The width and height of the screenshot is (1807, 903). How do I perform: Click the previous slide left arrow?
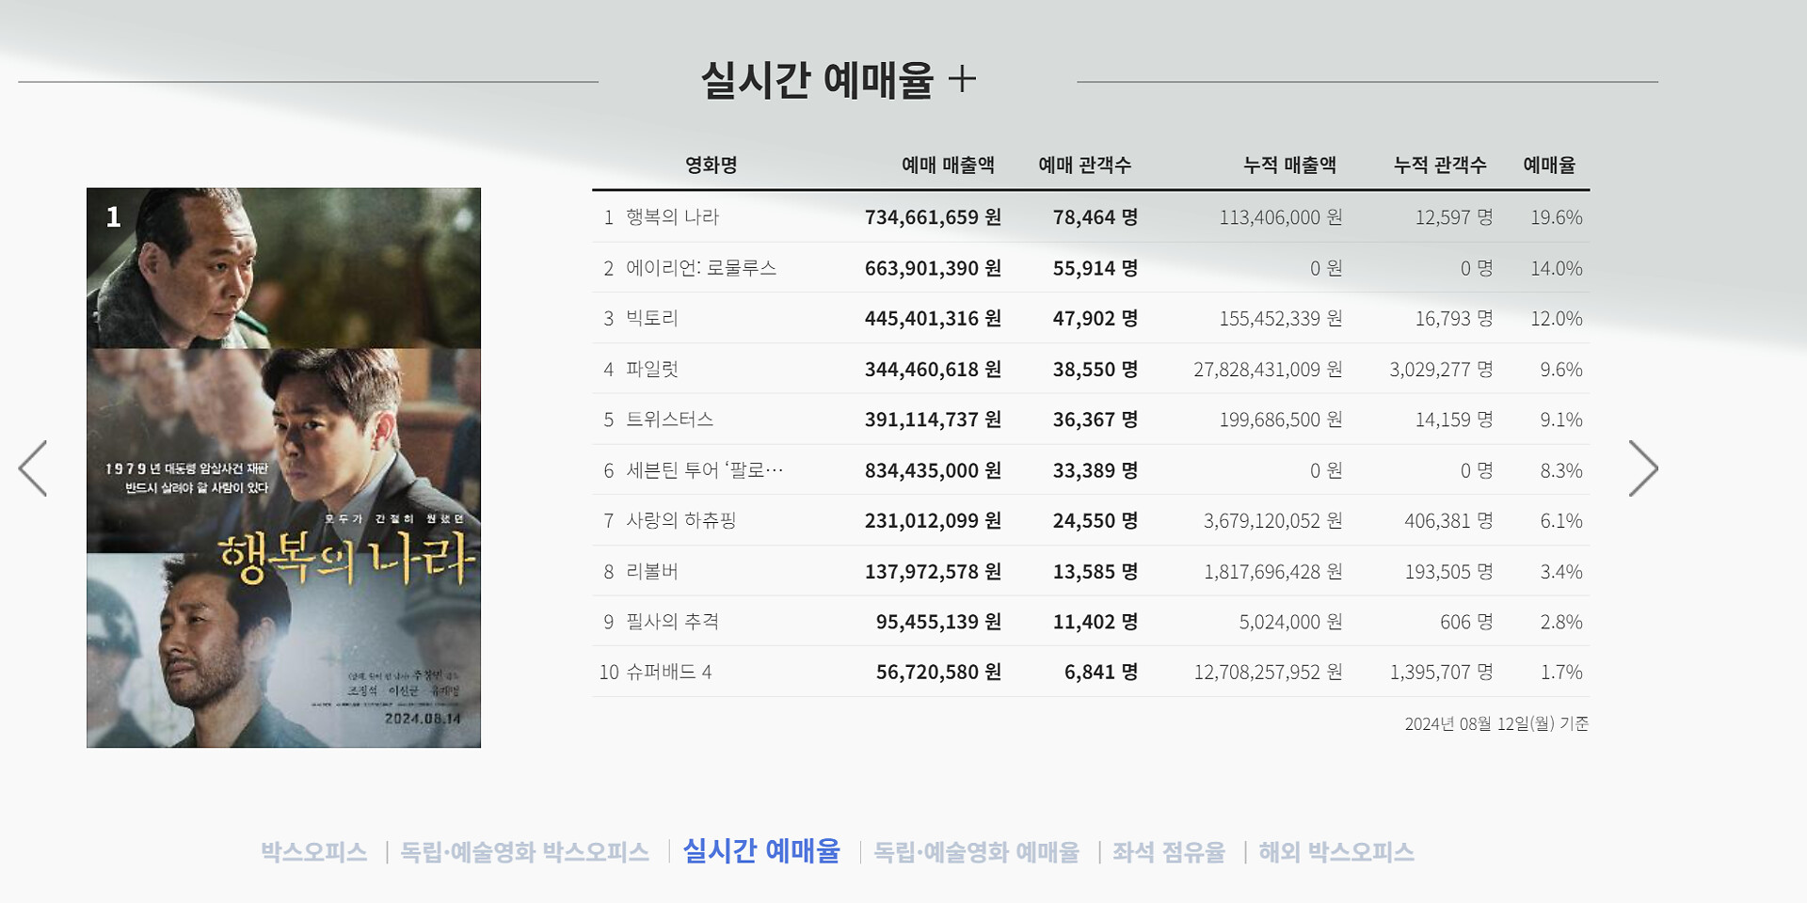pos(33,468)
